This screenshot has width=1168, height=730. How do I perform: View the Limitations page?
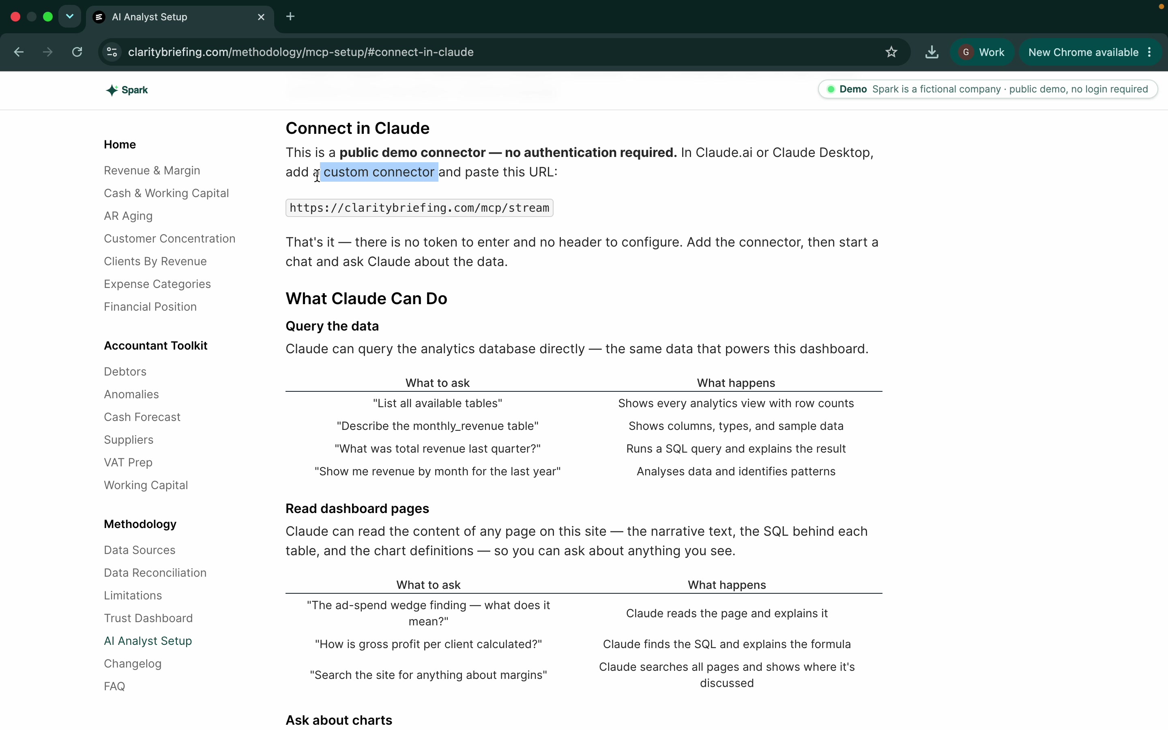tap(133, 596)
